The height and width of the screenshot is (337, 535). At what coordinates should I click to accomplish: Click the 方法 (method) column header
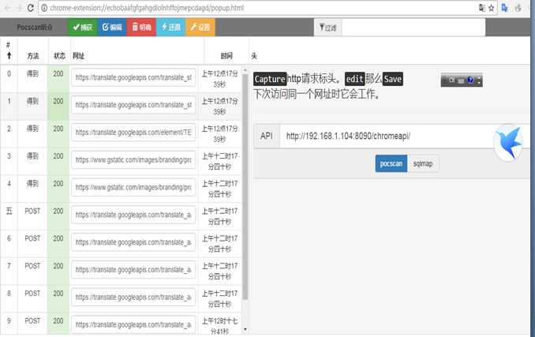33,55
